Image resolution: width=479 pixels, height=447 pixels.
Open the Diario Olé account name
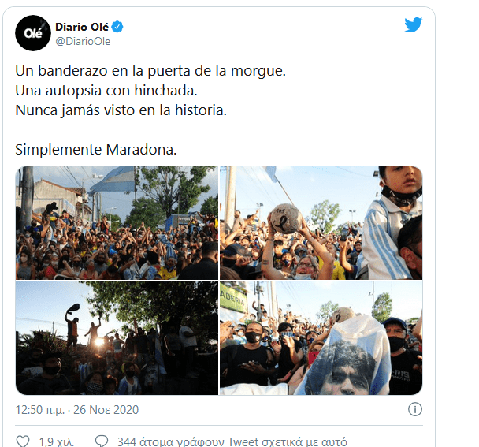pos(82,27)
